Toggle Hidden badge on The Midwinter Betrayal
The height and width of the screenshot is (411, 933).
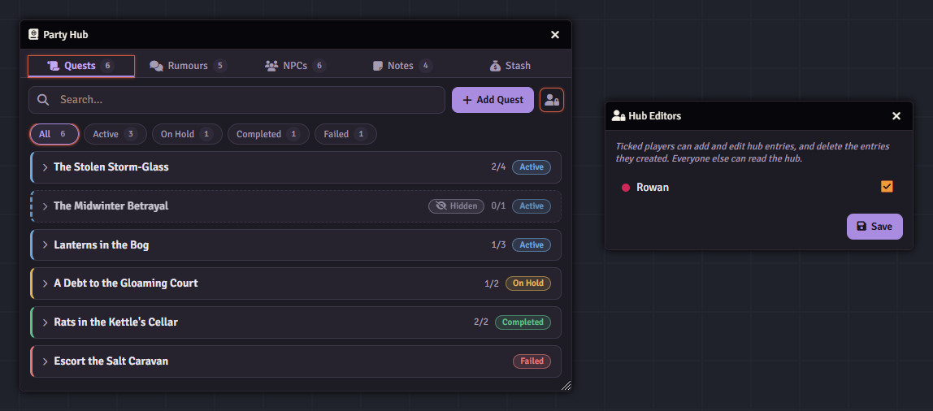[457, 205]
